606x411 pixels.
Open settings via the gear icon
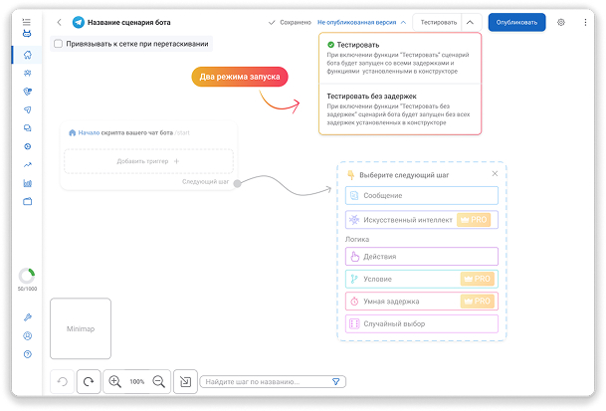(x=561, y=22)
